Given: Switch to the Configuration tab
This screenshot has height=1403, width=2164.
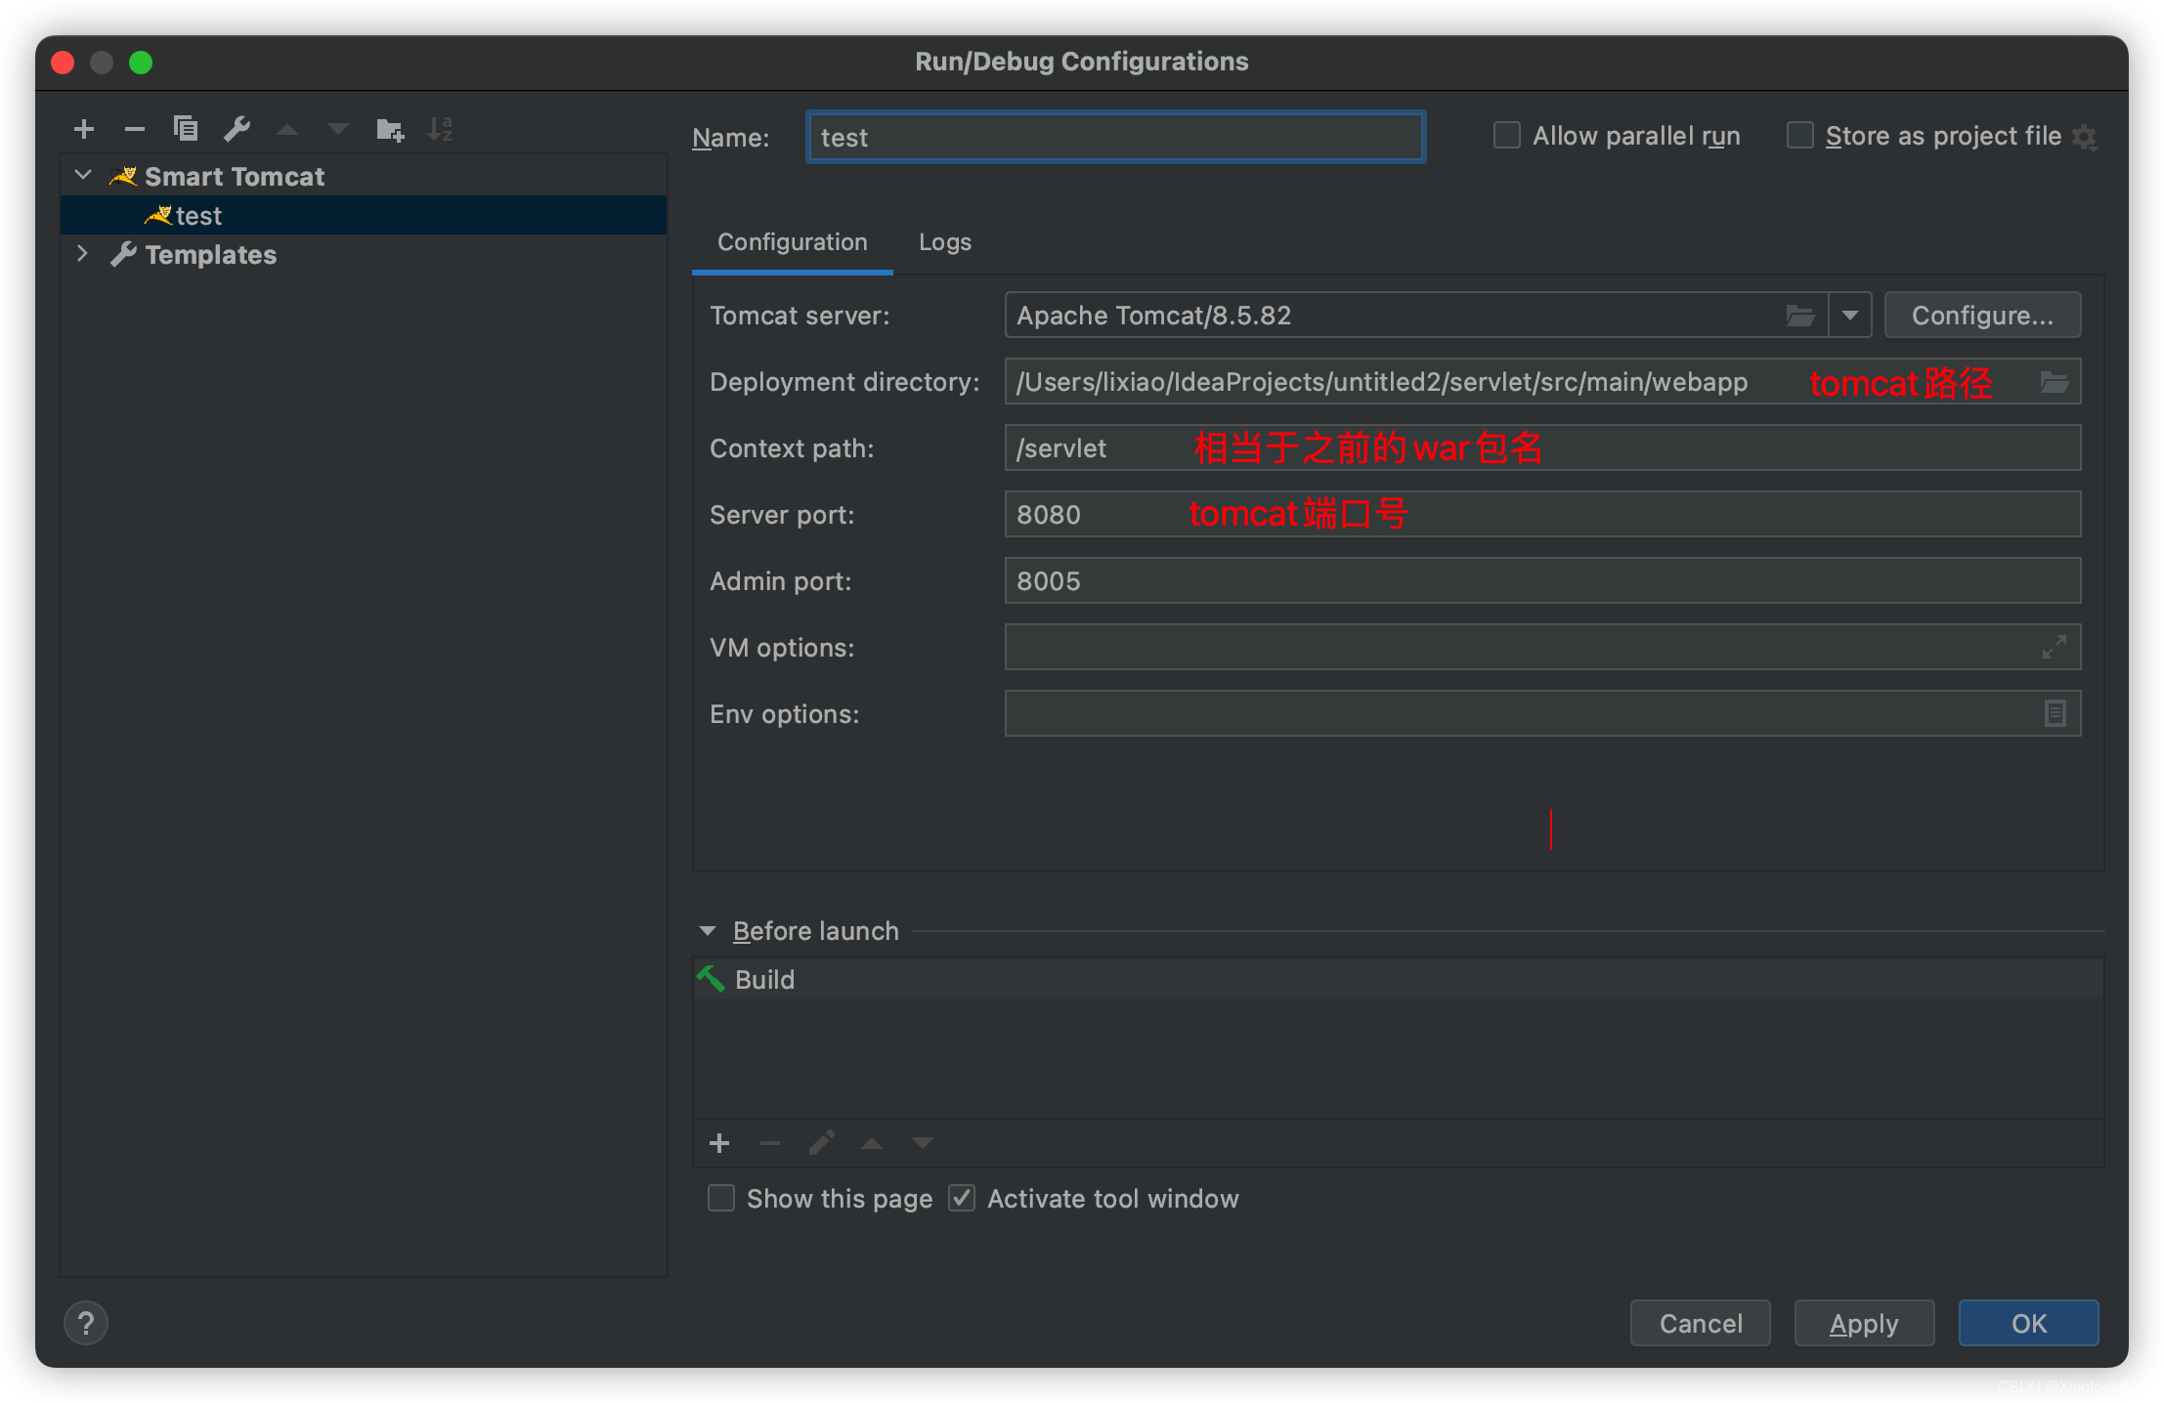Looking at the screenshot, I should tap(790, 239).
